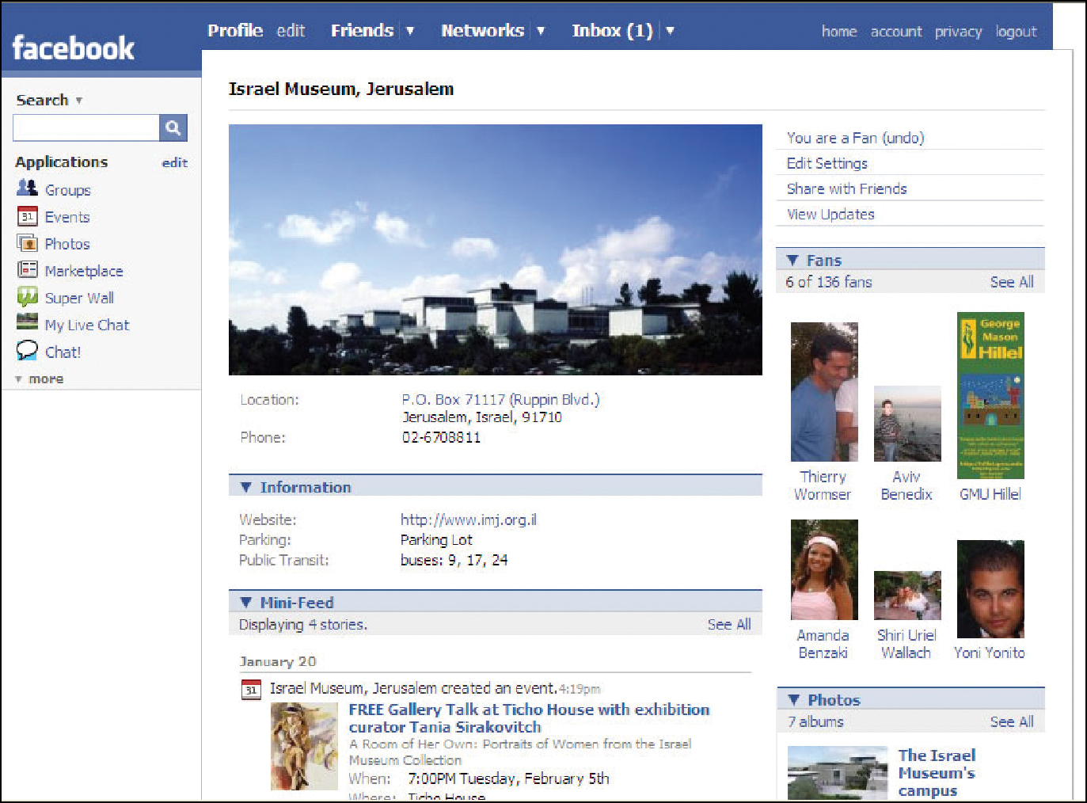Open the Groups application icon

point(27,188)
